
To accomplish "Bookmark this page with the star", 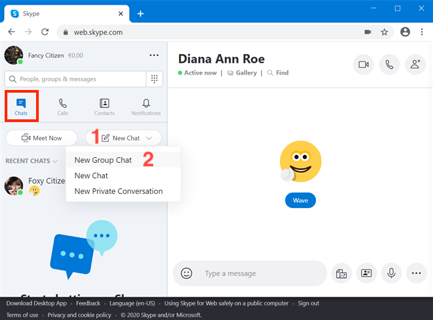I will click(384, 32).
